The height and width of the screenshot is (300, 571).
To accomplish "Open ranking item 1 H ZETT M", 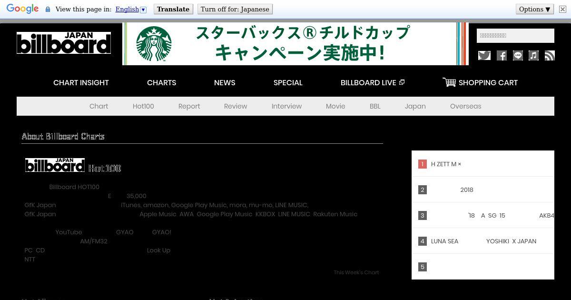I will [483, 164].
